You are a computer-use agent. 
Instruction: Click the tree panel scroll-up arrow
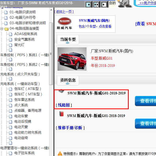(51, 10)
